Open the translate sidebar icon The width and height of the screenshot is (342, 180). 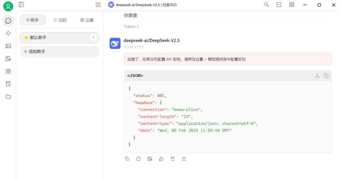coord(8,58)
